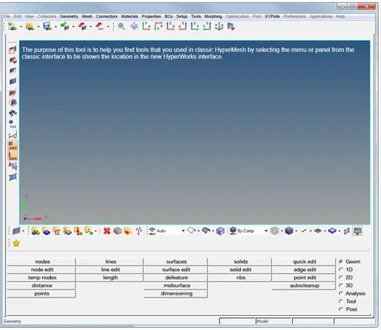This screenshot has width=381, height=330.
Task: Toggle the highlighted element ABC label icon
Action: (x=13, y=145)
